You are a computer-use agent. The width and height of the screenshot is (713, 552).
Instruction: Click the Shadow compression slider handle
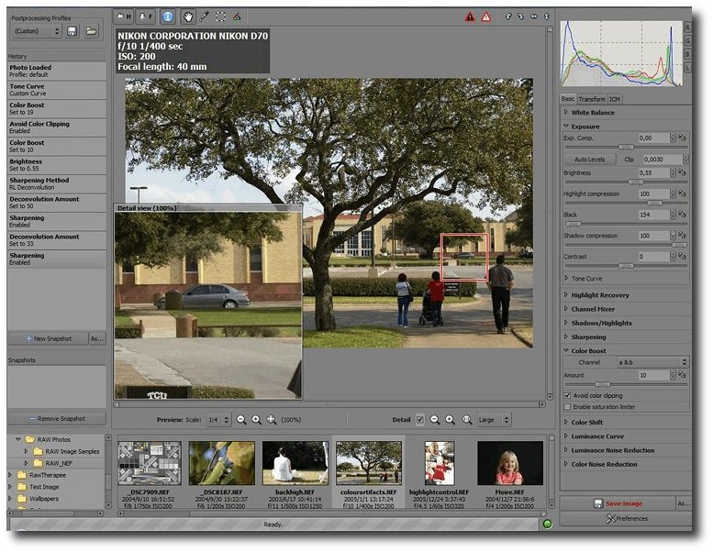[x=679, y=245]
